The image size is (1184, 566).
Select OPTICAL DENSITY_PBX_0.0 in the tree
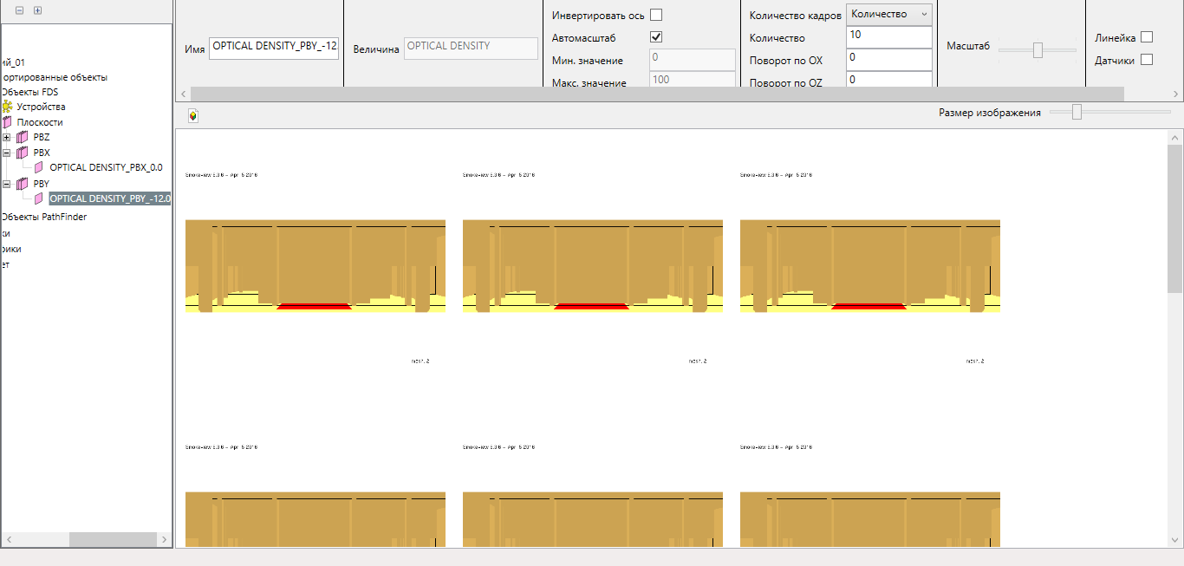click(x=106, y=167)
